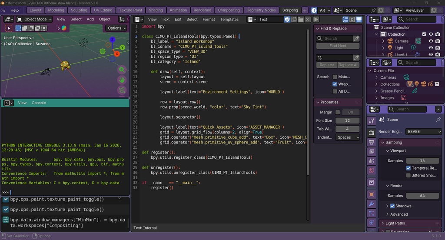Click the pan hand gizmo in viewport
This screenshot has width=445, height=240.
(122, 80)
